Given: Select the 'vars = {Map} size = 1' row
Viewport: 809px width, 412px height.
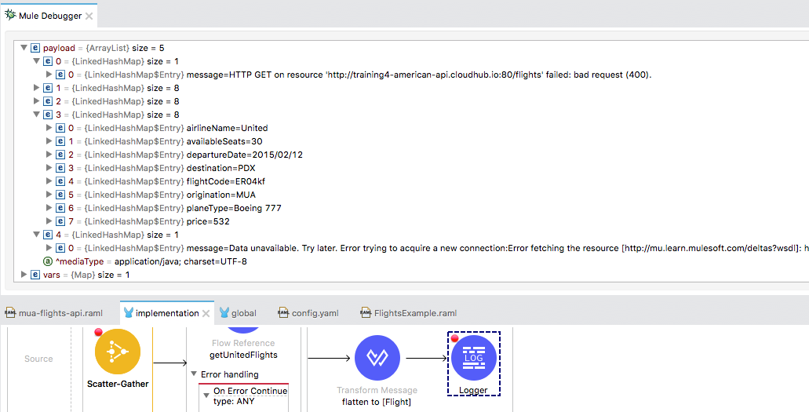Looking at the screenshot, I should coord(75,275).
